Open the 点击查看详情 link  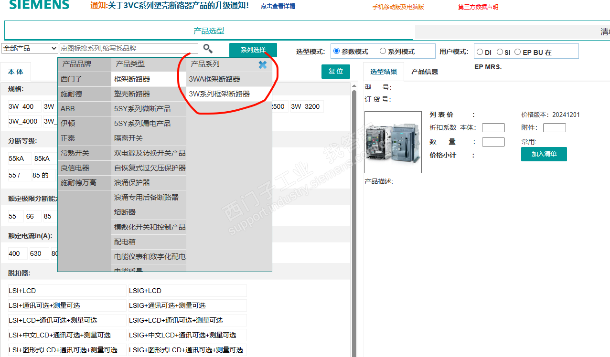click(x=278, y=6)
